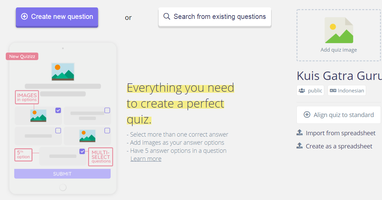The height and width of the screenshot is (200, 382).
Task: Change the Indonesian language setting
Action: pyautogui.click(x=347, y=90)
